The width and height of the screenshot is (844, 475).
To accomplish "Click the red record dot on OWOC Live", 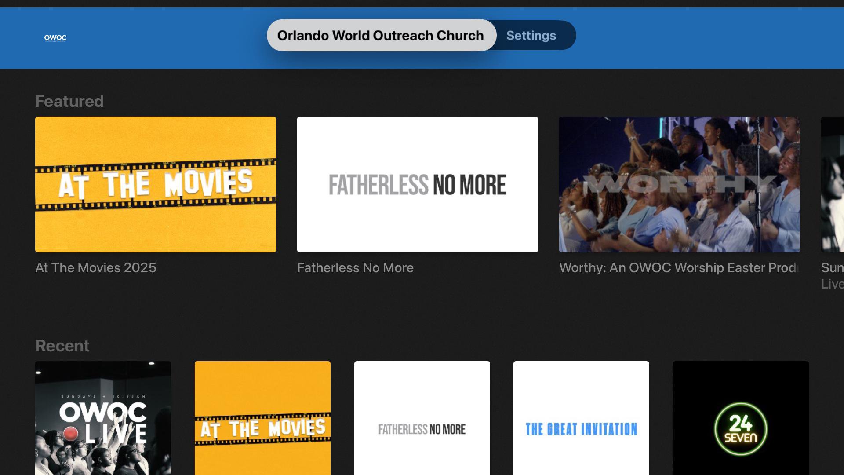I will point(70,434).
